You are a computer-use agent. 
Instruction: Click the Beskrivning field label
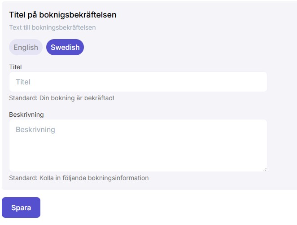(x=26, y=115)
